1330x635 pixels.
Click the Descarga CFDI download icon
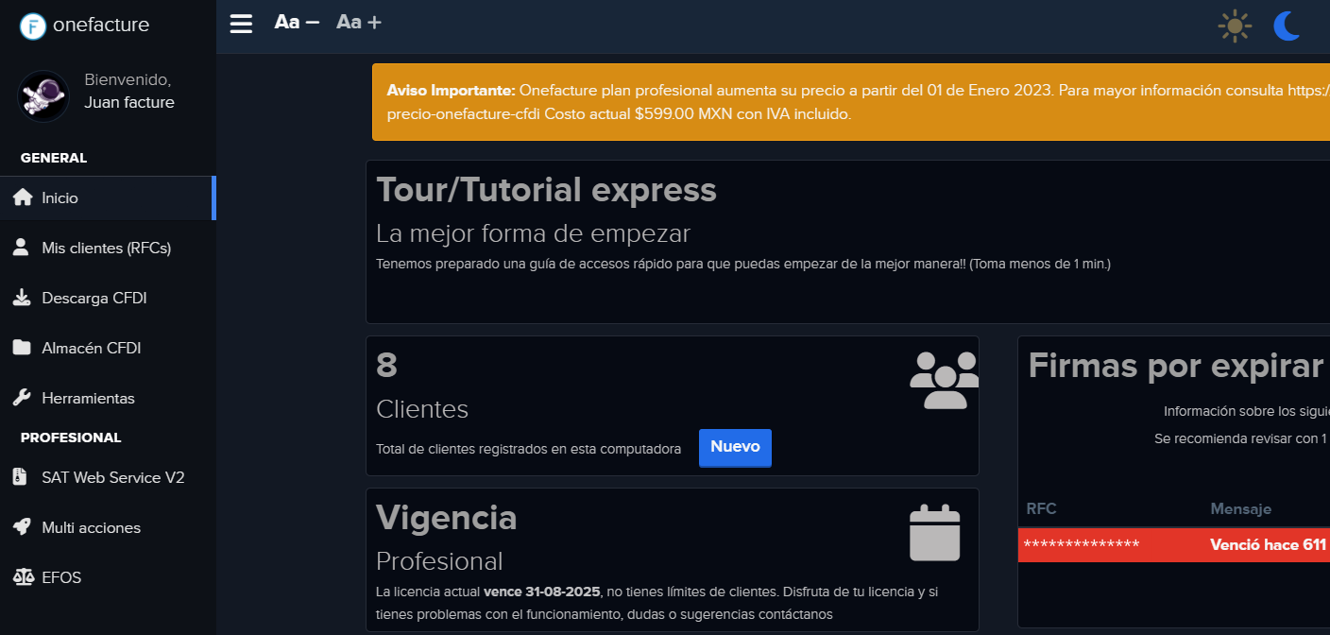22,298
